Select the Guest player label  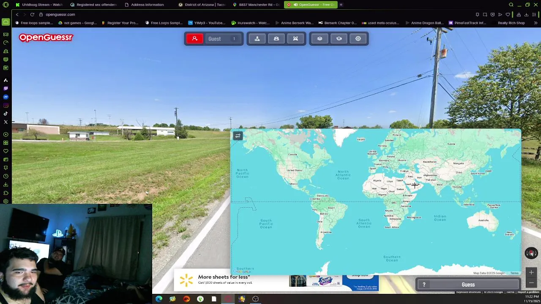point(214,39)
